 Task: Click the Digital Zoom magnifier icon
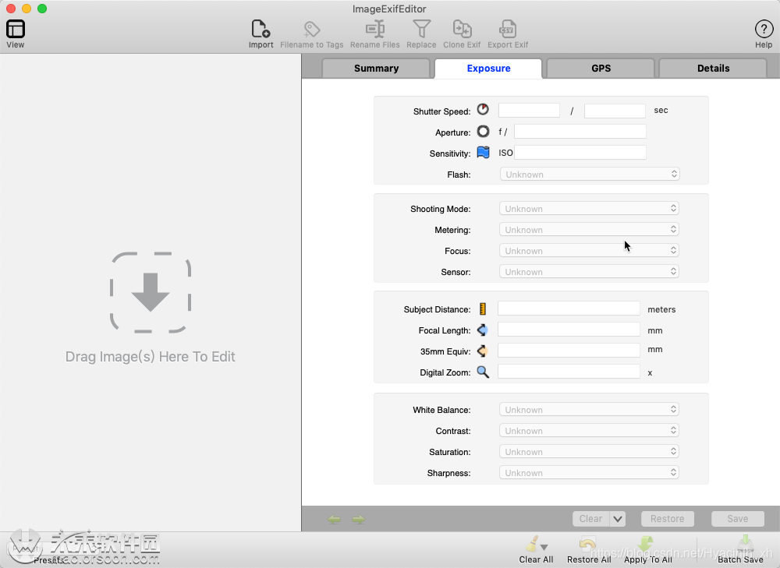[x=483, y=372]
